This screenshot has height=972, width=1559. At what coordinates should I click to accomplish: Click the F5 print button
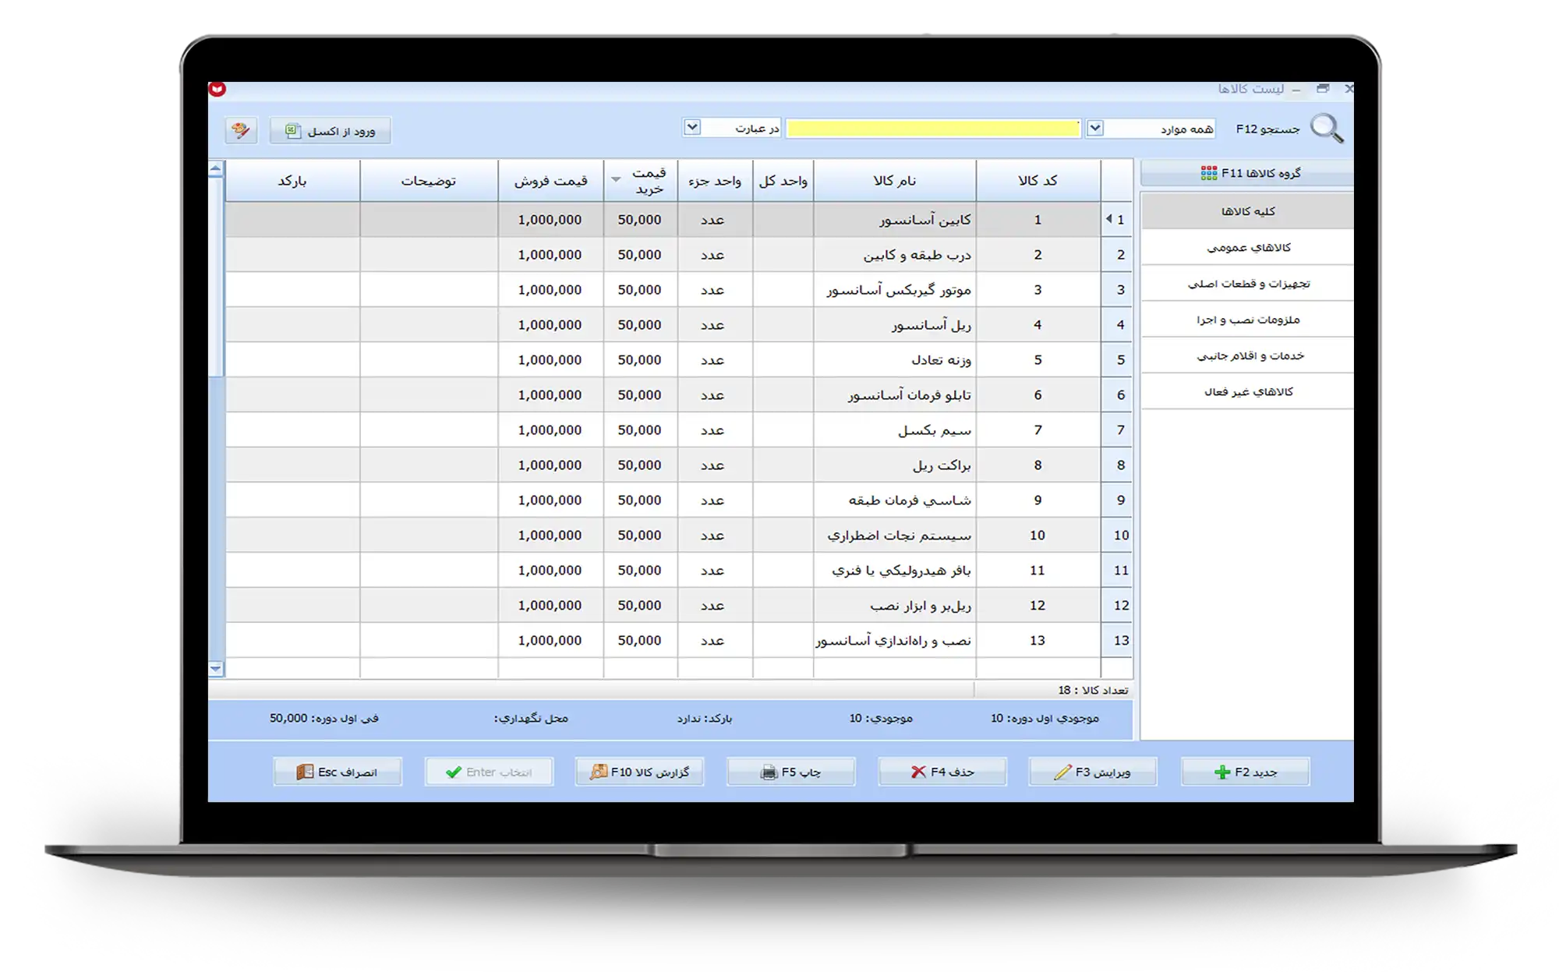point(790,772)
